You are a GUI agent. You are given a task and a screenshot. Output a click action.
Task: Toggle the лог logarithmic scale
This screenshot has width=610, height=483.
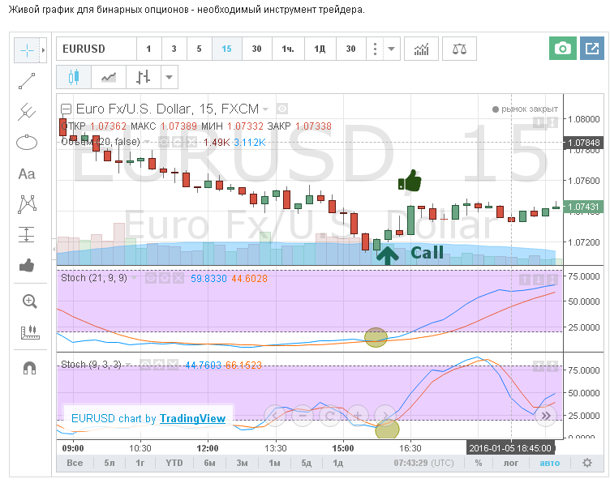511,463
